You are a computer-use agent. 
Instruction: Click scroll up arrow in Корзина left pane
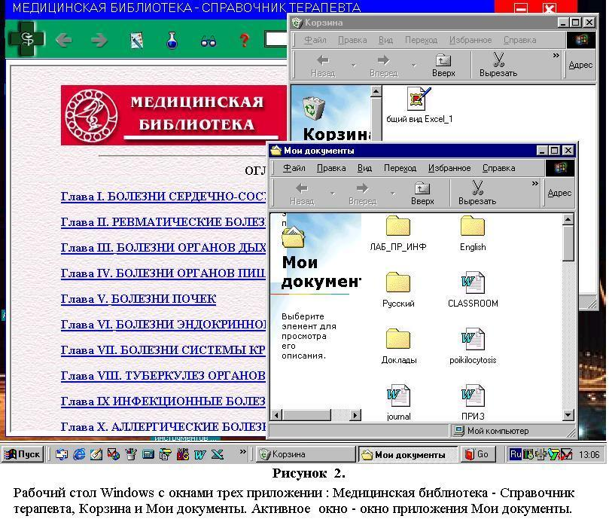(x=376, y=92)
